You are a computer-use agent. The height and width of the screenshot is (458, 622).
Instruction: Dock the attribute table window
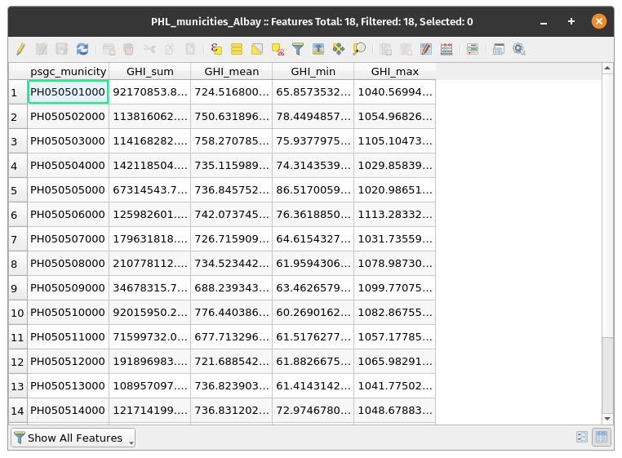pyautogui.click(x=498, y=50)
